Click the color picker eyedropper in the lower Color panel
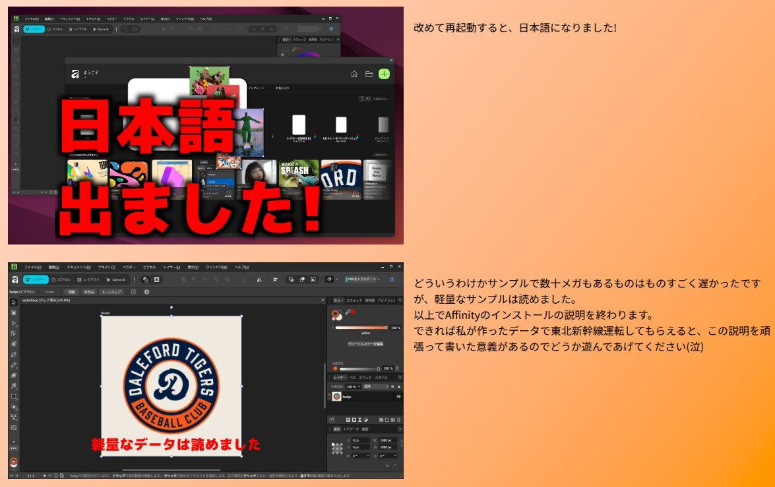This screenshot has height=487, width=775. pos(348,312)
